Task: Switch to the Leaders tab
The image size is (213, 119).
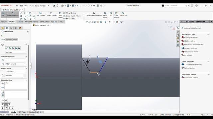Action: point(9,40)
